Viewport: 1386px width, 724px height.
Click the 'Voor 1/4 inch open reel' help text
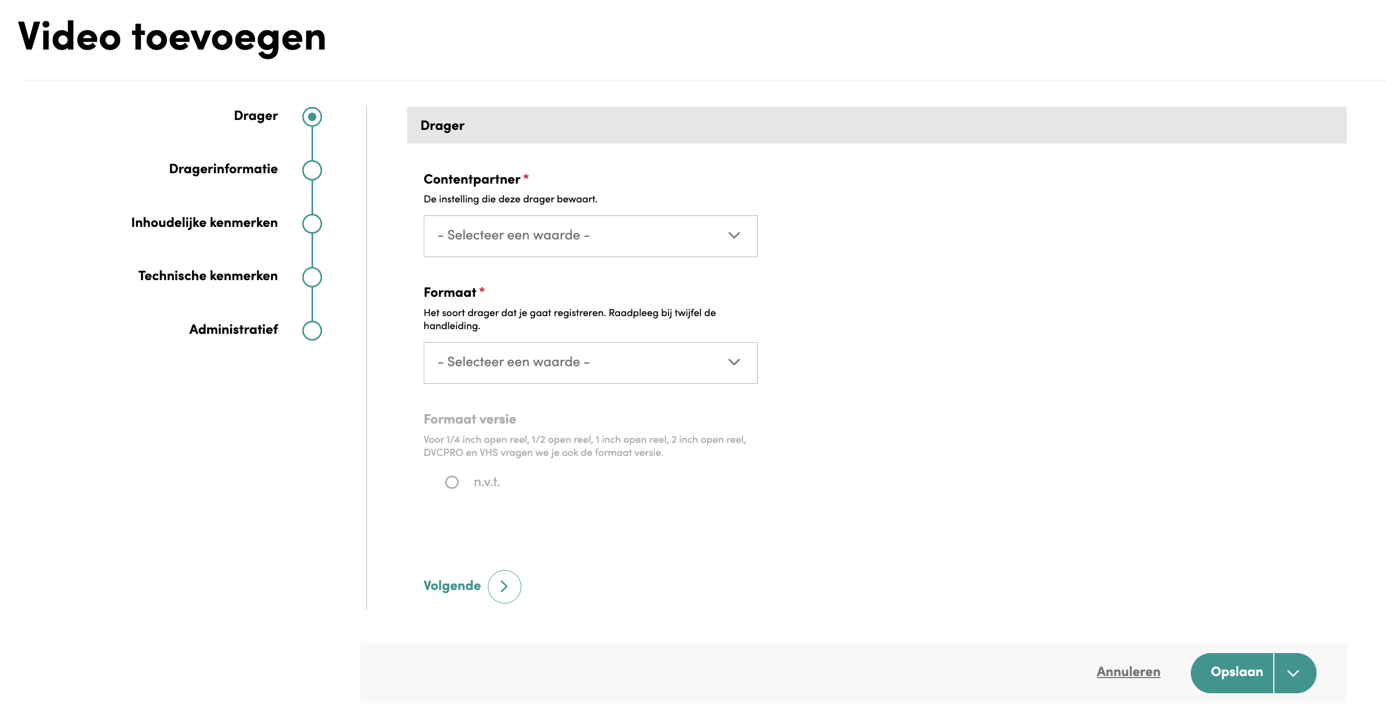[584, 446]
